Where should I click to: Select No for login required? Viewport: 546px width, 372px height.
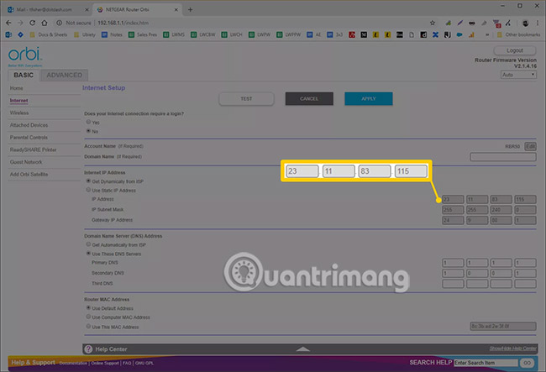pos(88,131)
